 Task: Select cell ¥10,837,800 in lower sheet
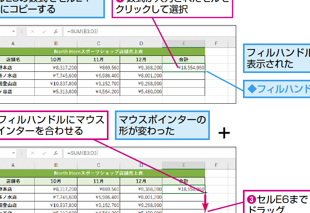click(x=56, y=205)
